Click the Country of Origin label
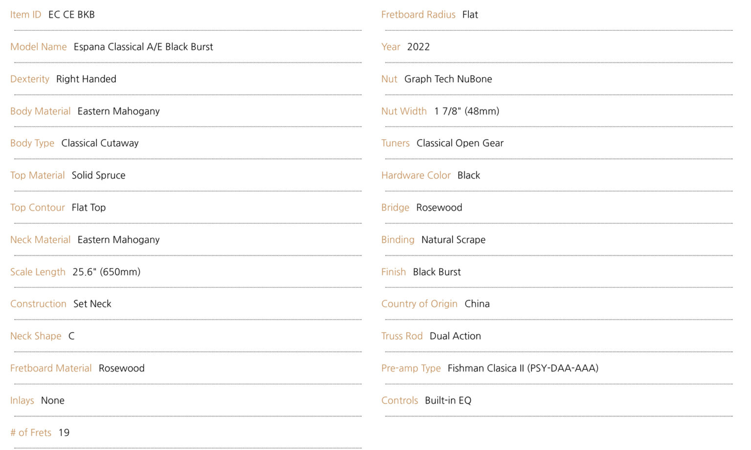The width and height of the screenshot is (751, 450). coord(419,304)
